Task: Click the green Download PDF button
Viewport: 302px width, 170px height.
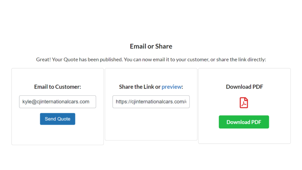Action: tap(244, 122)
